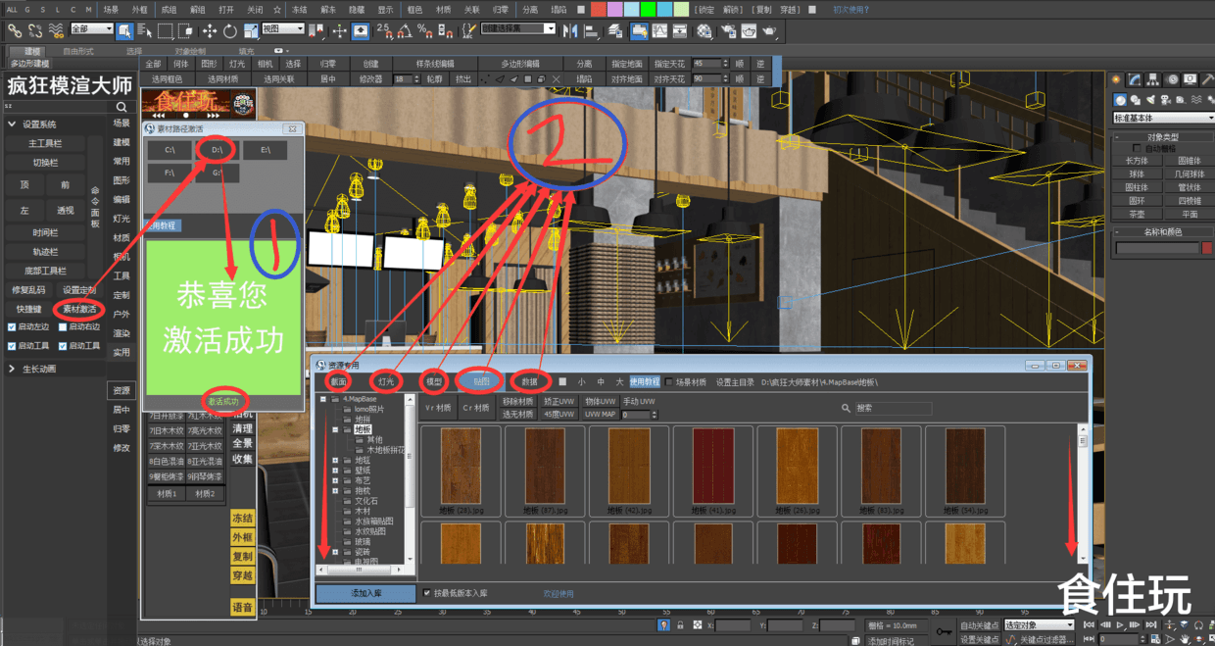Expand the 生长动画 section

(12, 369)
